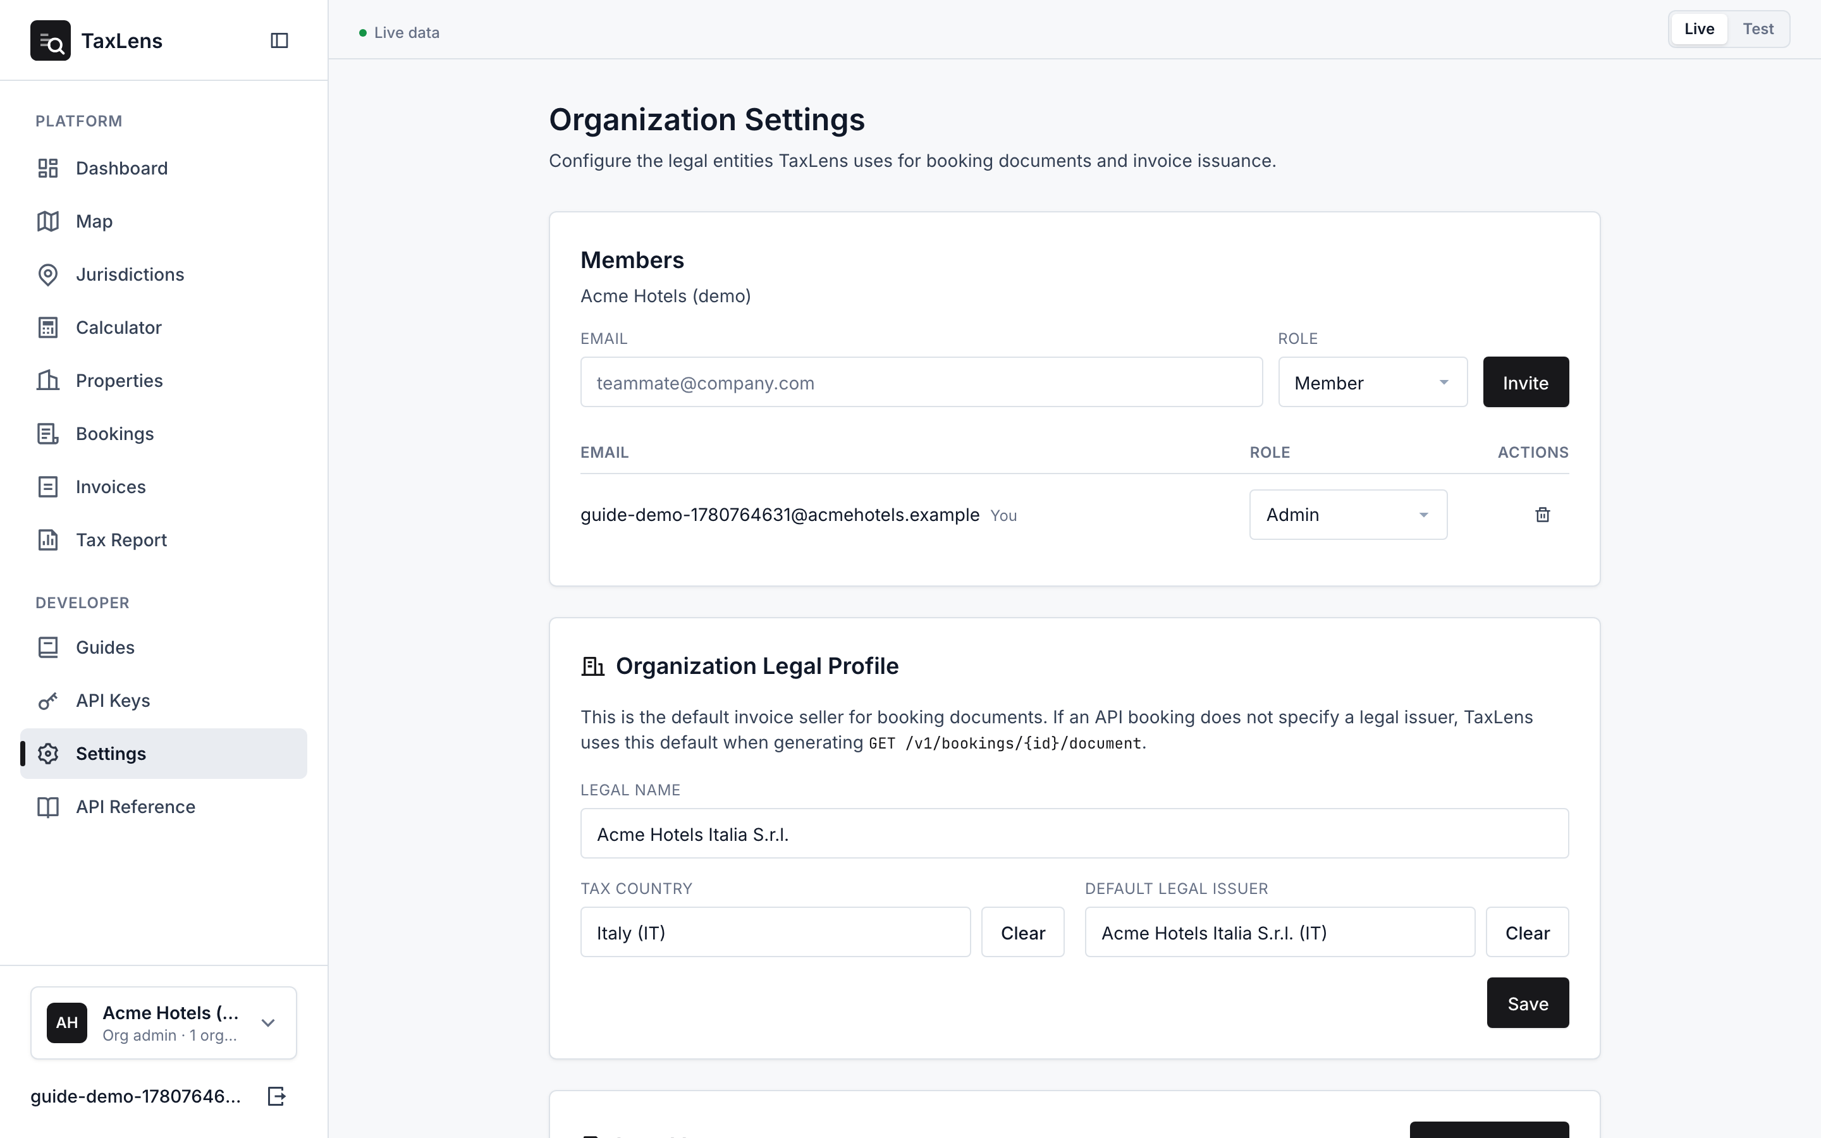Click the Acme Hotels (demo) subtitle

[x=665, y=296]
